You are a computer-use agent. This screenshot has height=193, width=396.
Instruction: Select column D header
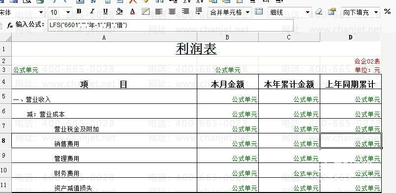[x=351, y=37]
